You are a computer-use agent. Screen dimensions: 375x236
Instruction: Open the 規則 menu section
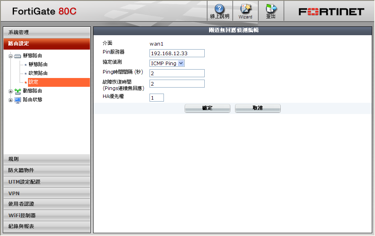point(47,159)
